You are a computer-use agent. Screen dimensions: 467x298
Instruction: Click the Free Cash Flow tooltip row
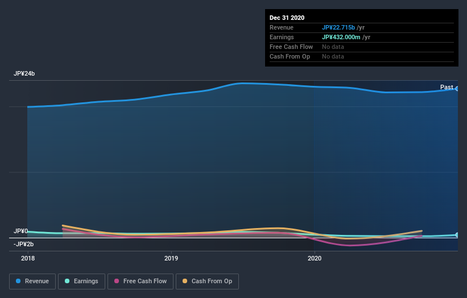coord(362,47)
